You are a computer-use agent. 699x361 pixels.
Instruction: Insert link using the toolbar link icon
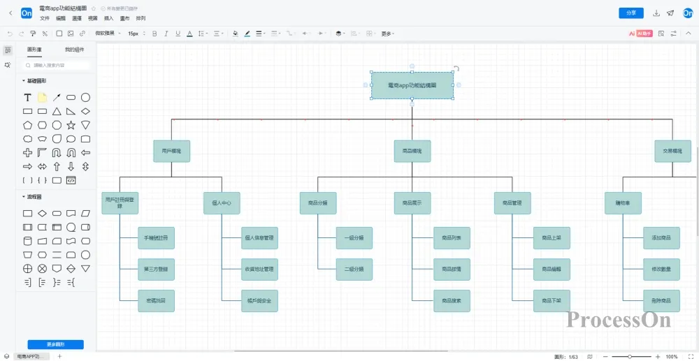pos(82,33)
